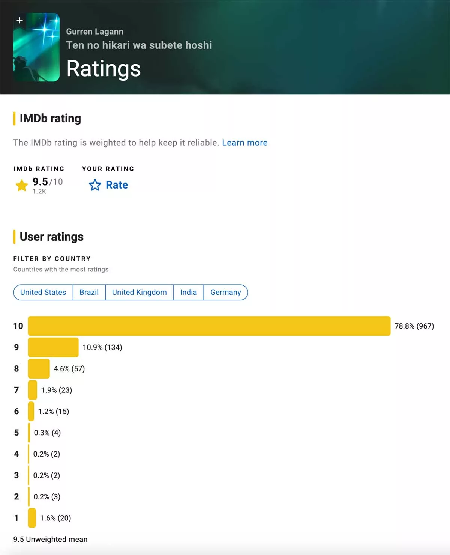Open the Gurren Lagann series link
This screenshot has width=450, height=555.
click(x=94, y=32)
